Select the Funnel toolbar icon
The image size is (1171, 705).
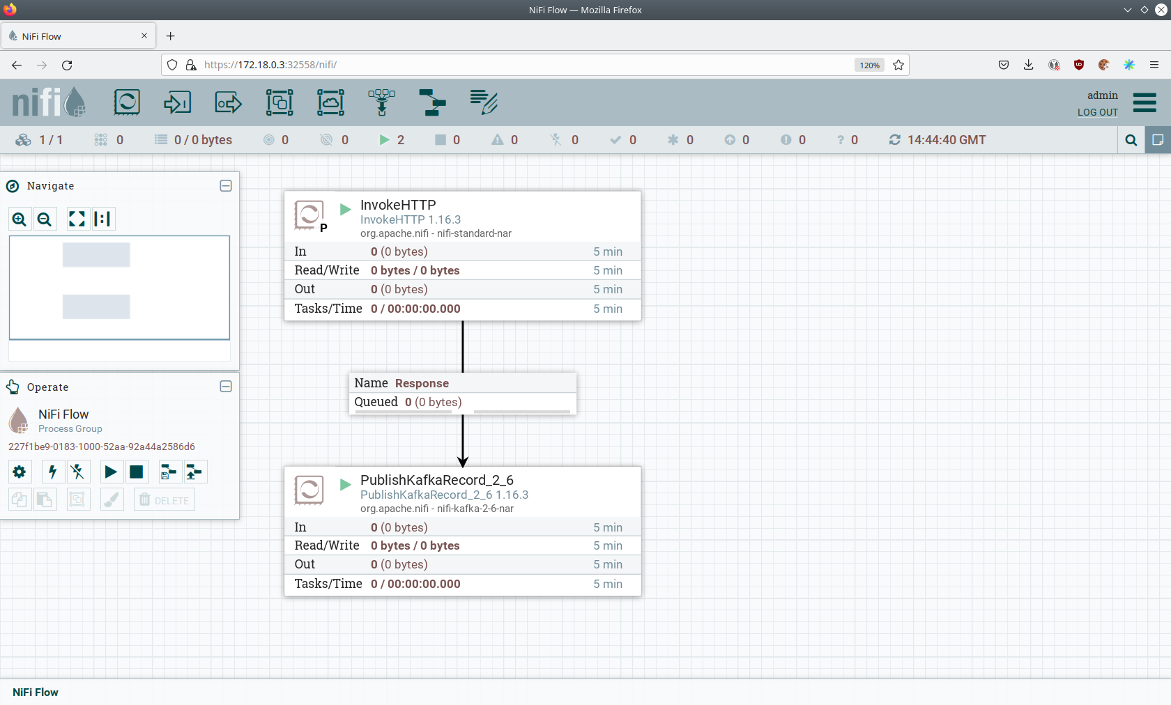click(381, 102)
